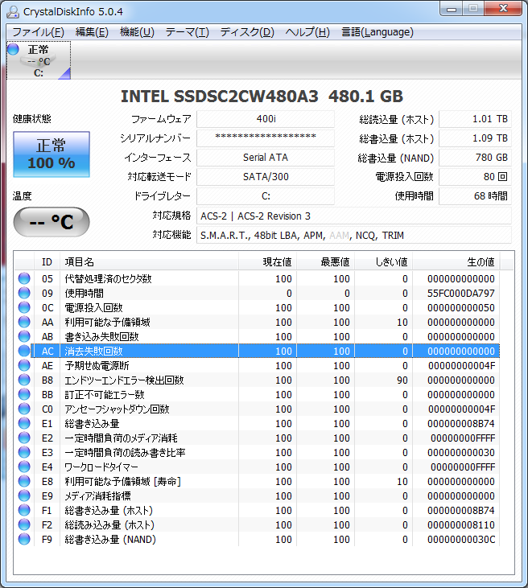Viewport: 528px width, 588px height.
Task: Click the 最悪値 column header
Action: point(326,261)
